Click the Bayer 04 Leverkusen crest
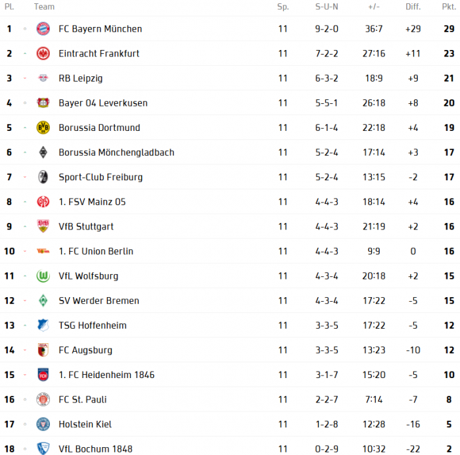 [x=43, y=103]
